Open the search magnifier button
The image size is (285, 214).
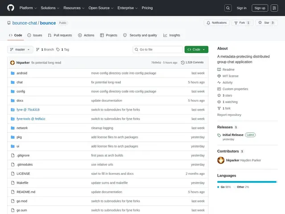click(x=228, y=8)
